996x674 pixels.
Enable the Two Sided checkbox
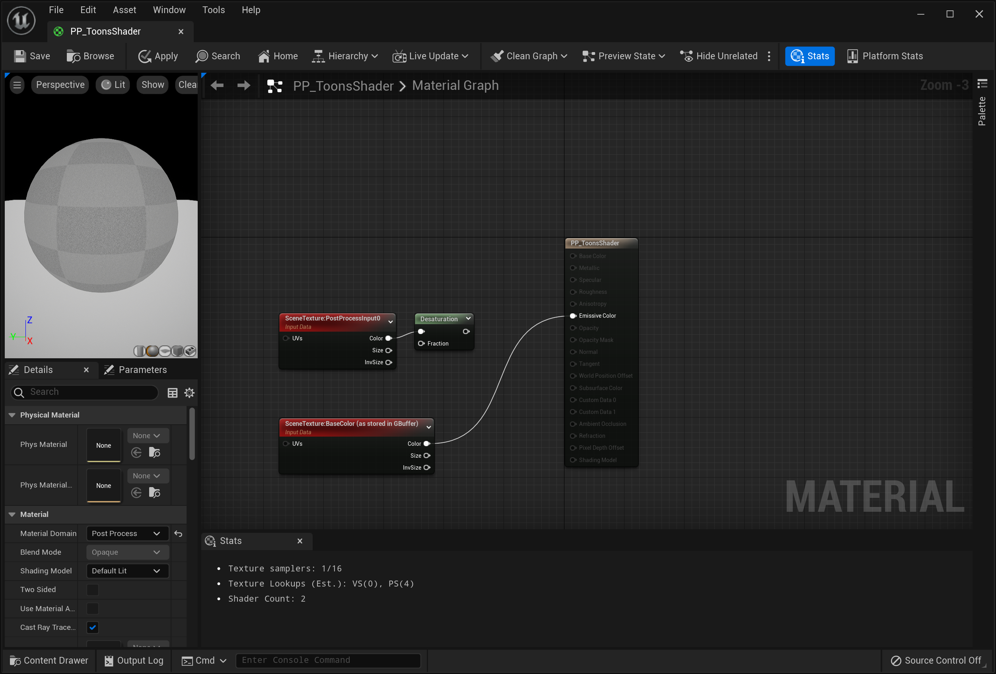point(93,590)
